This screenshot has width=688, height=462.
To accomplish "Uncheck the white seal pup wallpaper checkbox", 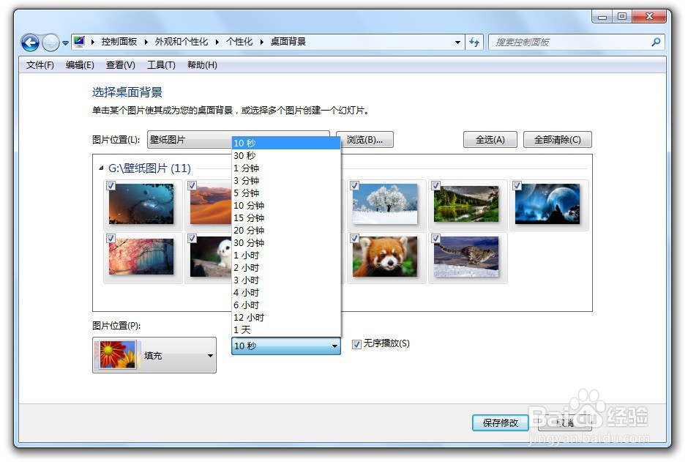I will click(192, 238).
